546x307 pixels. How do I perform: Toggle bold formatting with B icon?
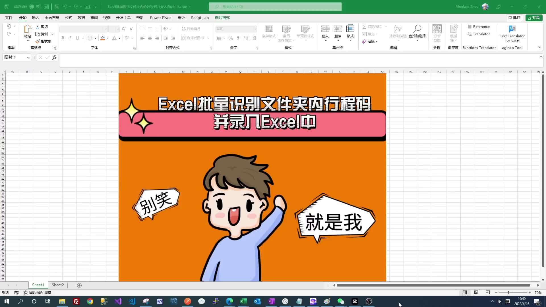63,38
